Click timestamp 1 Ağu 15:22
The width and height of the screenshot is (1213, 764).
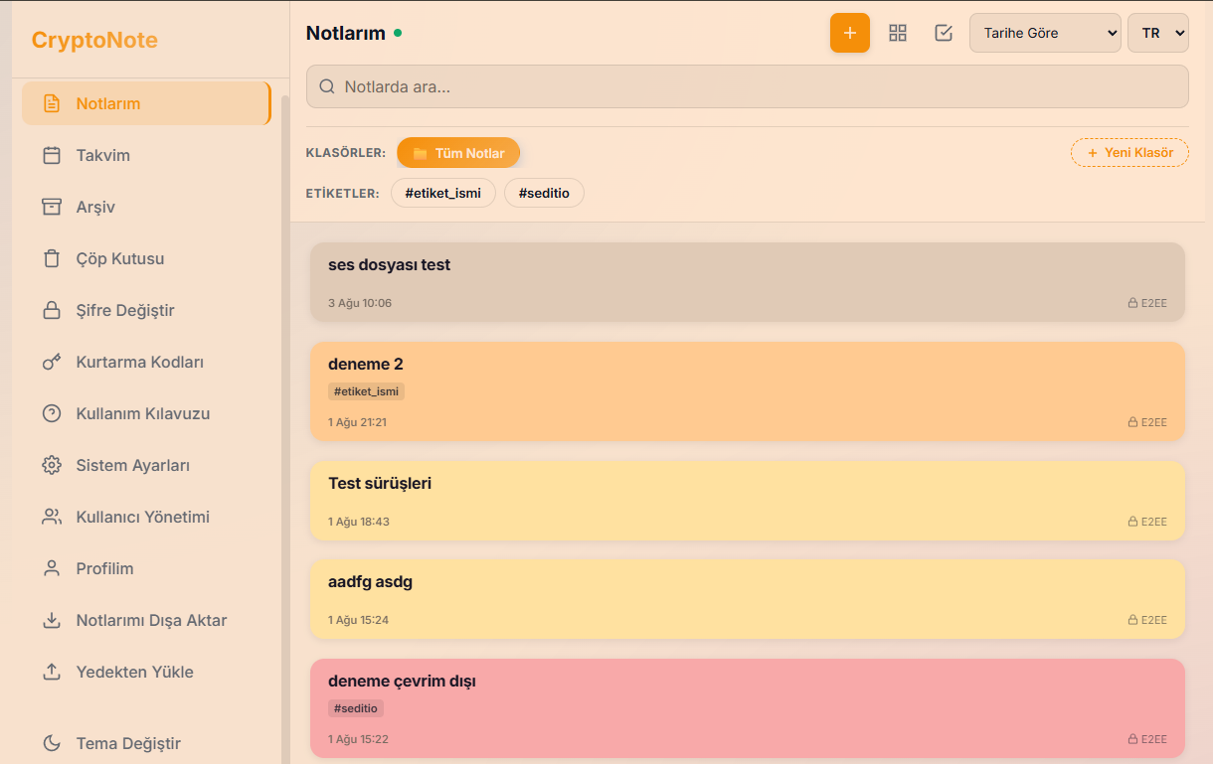tap(358, 739)
